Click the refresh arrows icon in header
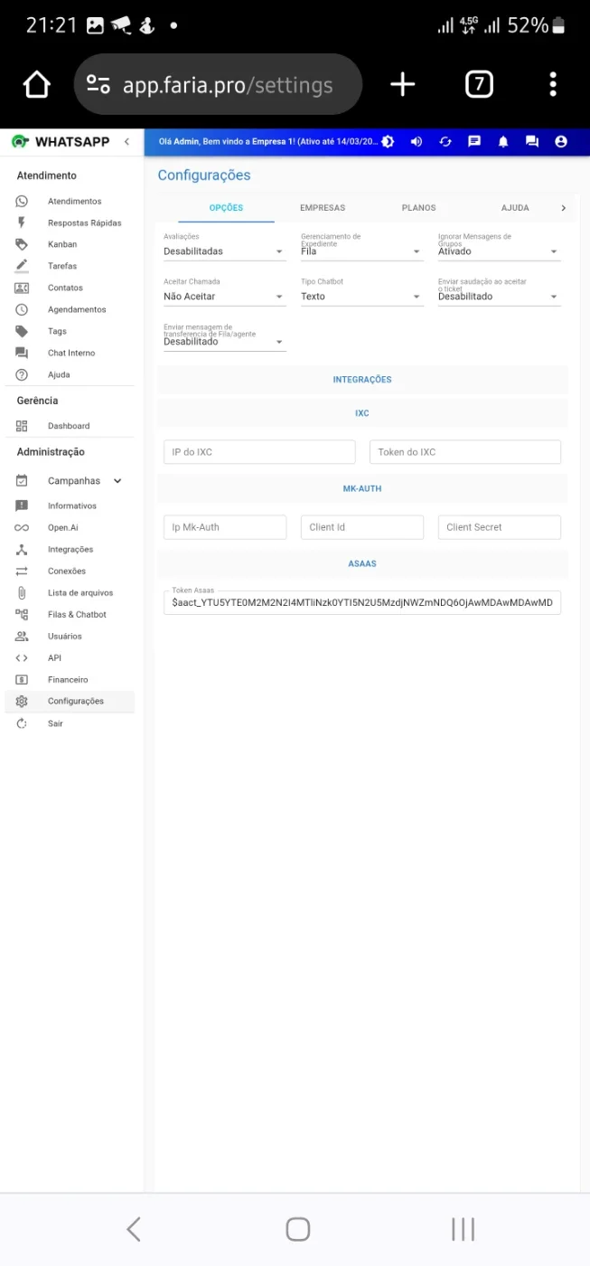The width and height of the screenshot is (590, 1266). (445, 142)
